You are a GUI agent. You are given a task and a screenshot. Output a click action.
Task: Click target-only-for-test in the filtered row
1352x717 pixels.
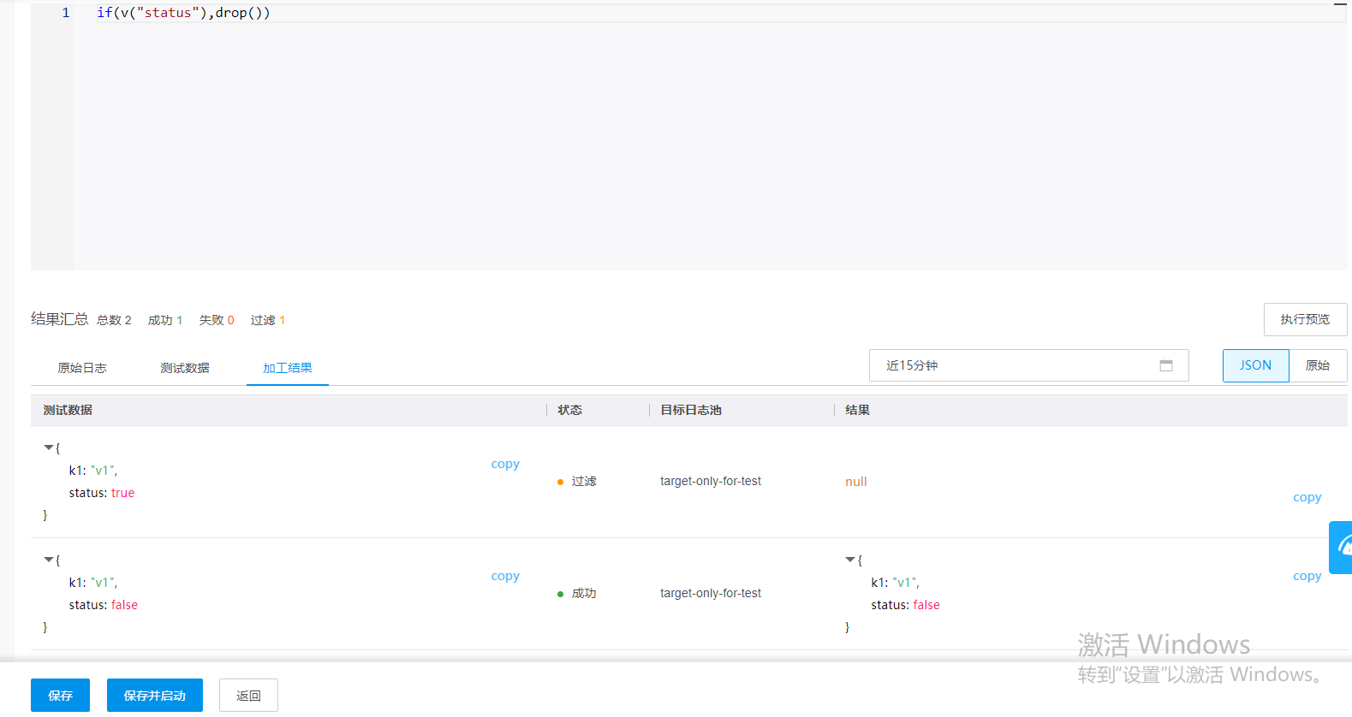tap(711, 482)
